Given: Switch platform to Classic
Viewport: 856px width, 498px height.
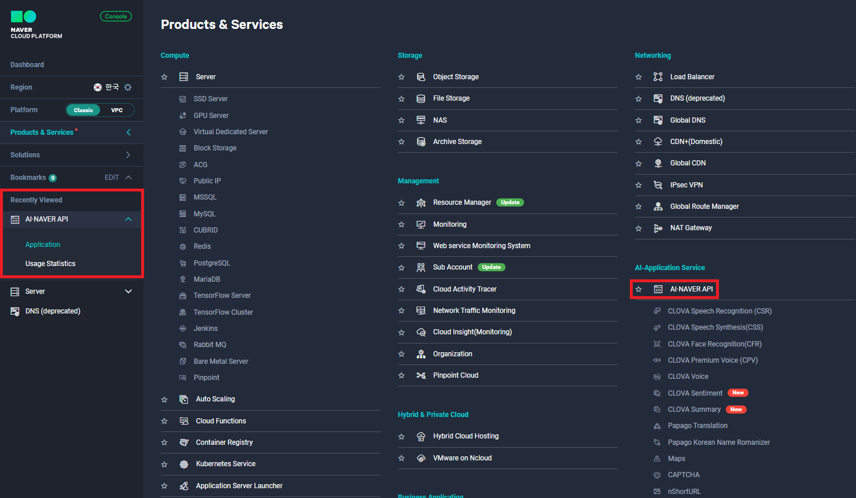Looking at the screenshot, I should [x=83, y=110].
